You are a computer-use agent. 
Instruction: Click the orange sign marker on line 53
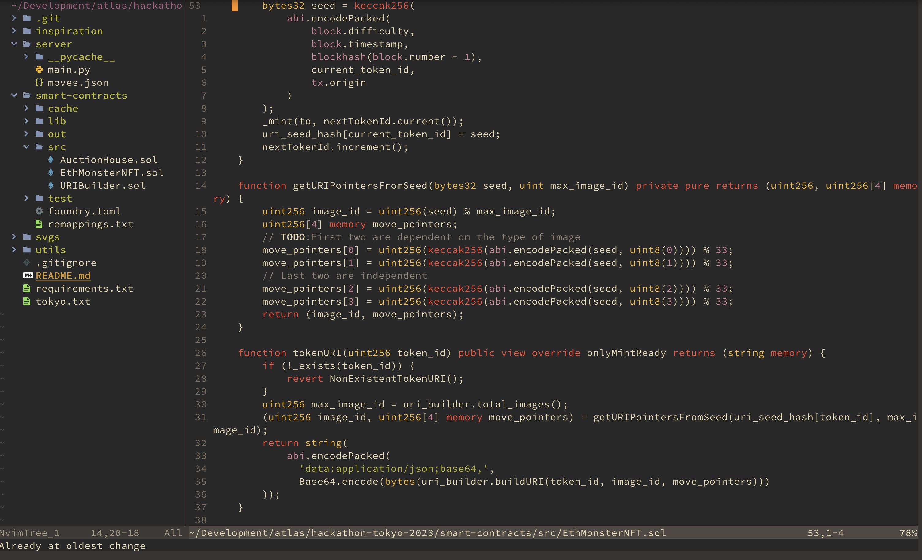(234, 5)
